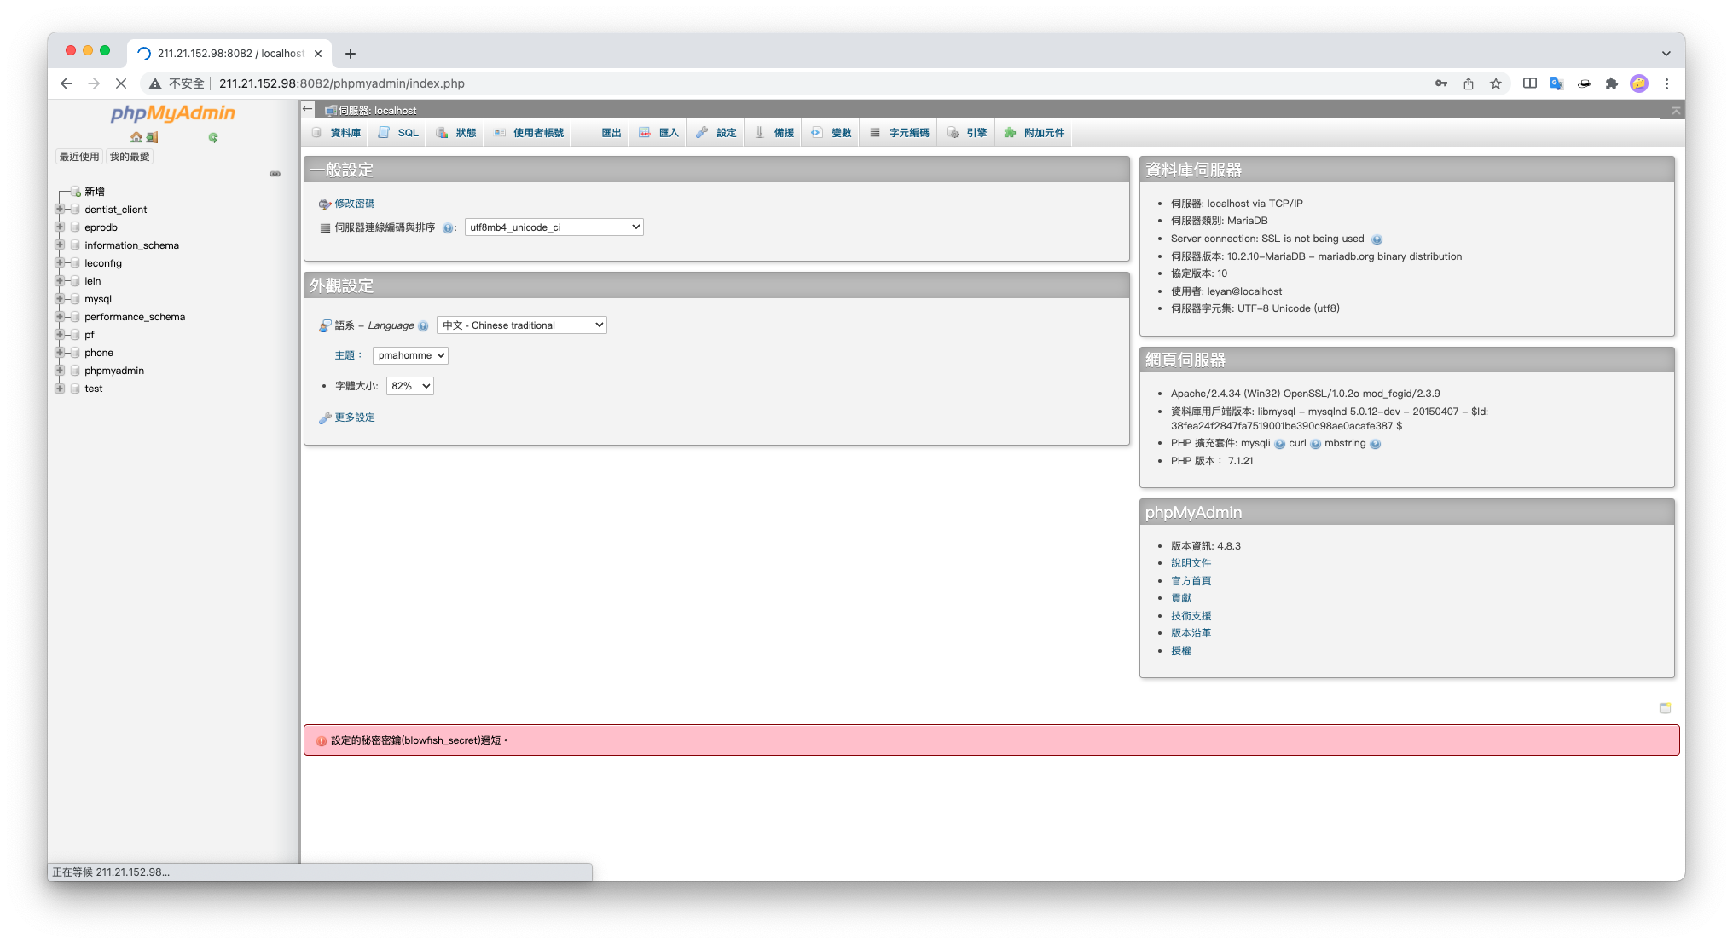Open the theme dropdown showing pmahomme
Viewport: 1733px width, 944px height.
tap(410, 355)
